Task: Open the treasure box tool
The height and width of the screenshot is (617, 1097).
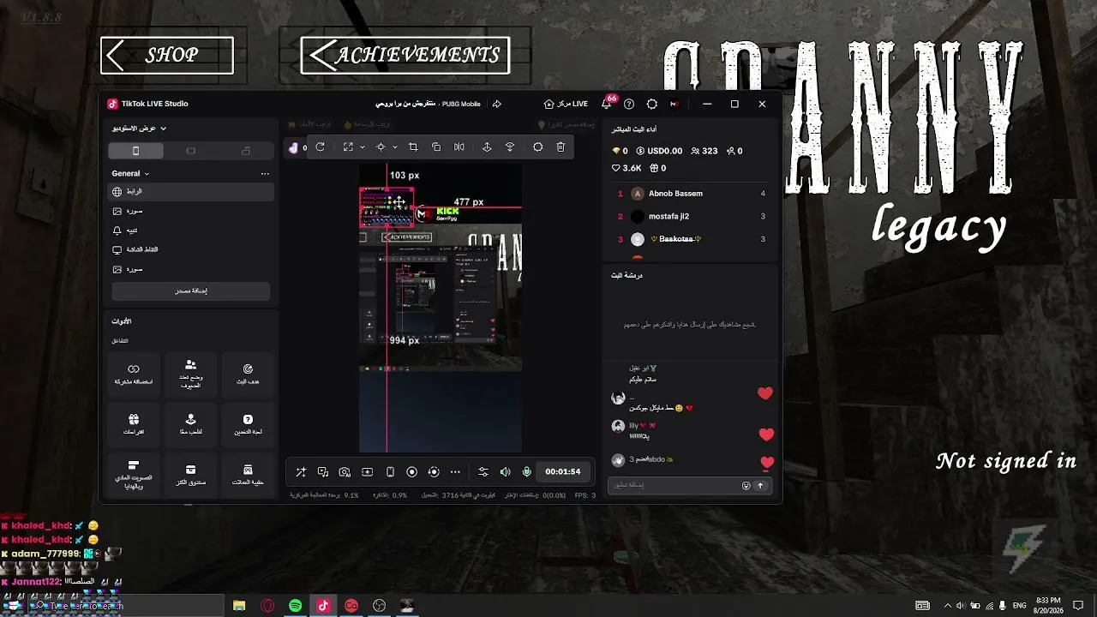Action: (x=190, y=474)
